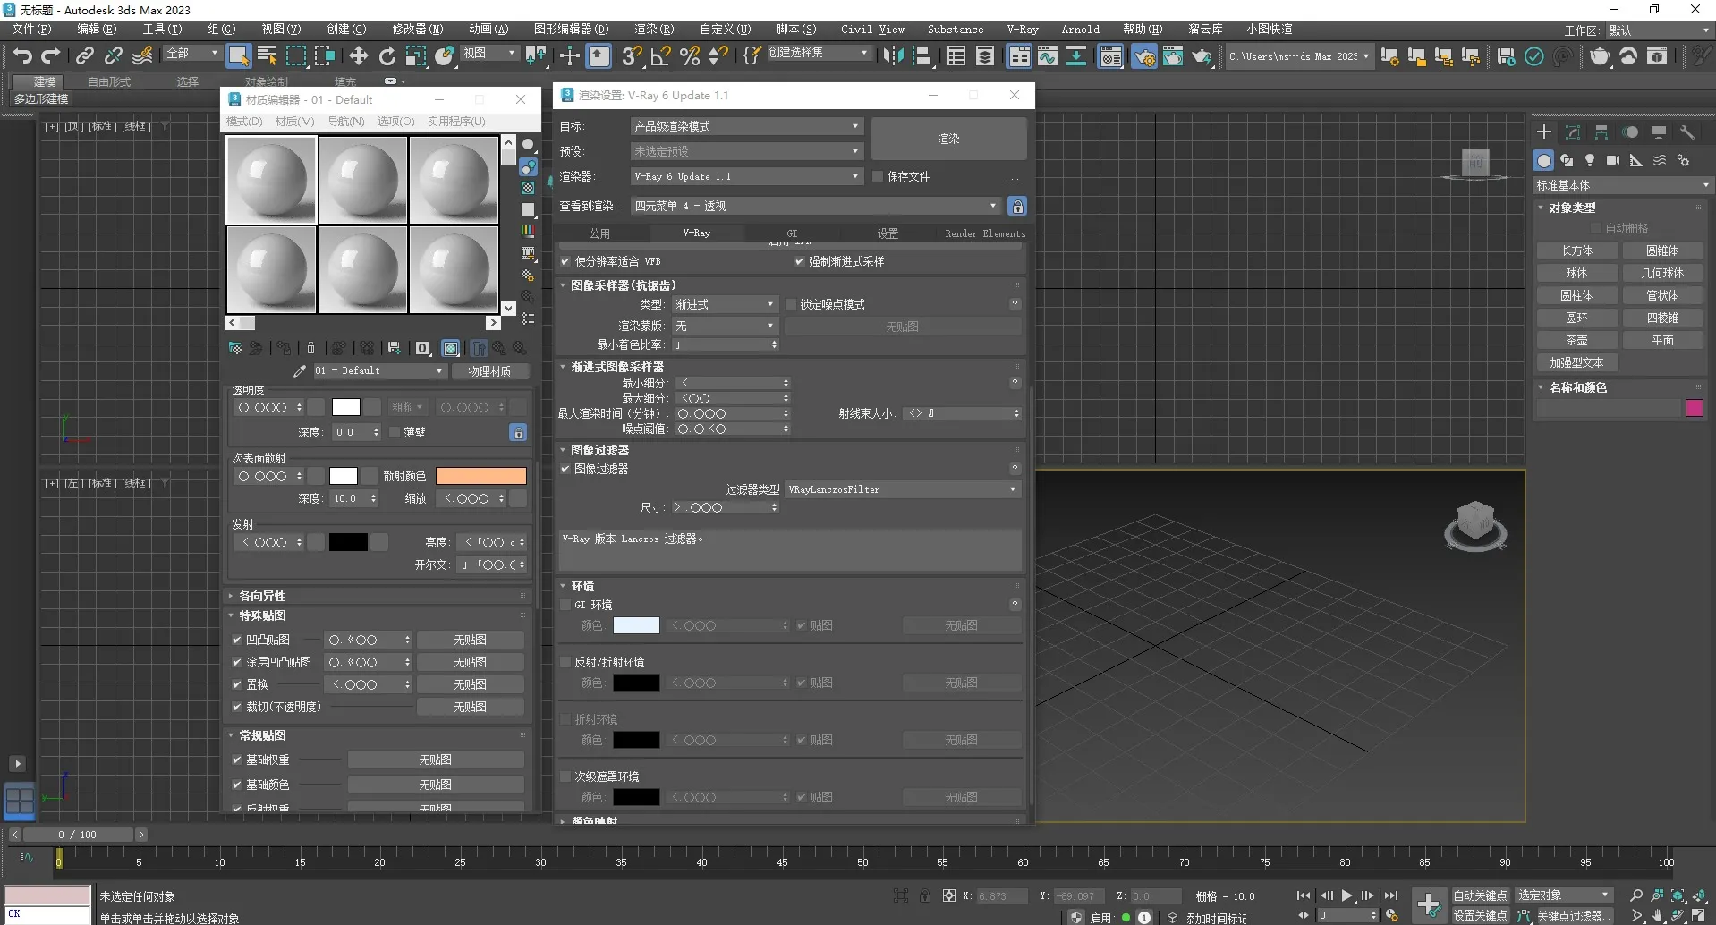The image size is (1716, 925).
Task: Open the renderer V-Ray 6 dropdown
Action: [745, 177]
